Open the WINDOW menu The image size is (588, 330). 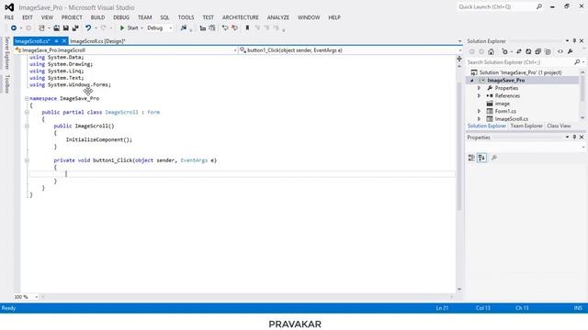[309, 17]
